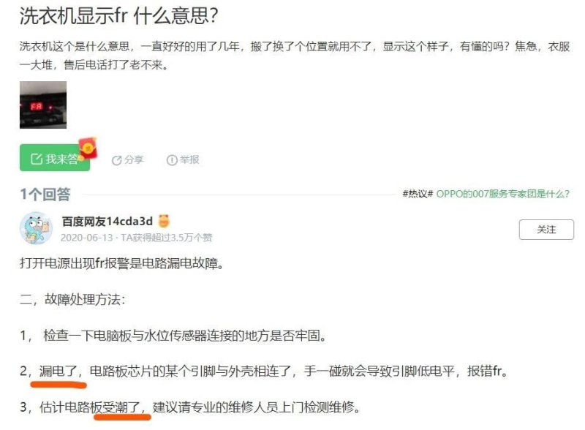Click the 举报 report icon

[x=172, y=160]
